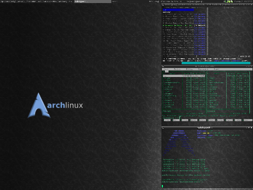Viewport: 253px width, 190px height.
Task: Select the highlighted taskbar window entry in top panel
Action: click(93, 2)
